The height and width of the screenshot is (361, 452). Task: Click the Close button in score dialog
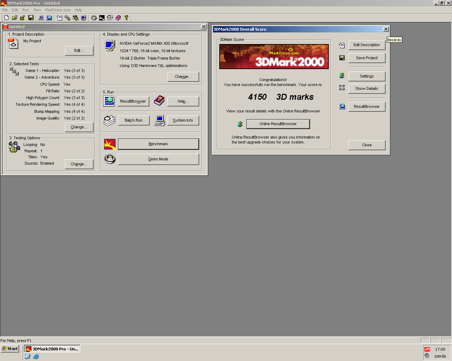pyautogui.click(x=367, y=145)
